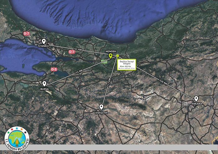Open the Beylice Sanayi Bölgesi info box
Image resolution: width=218 pixels, height=154 pixels.
(x=126, y=64)
